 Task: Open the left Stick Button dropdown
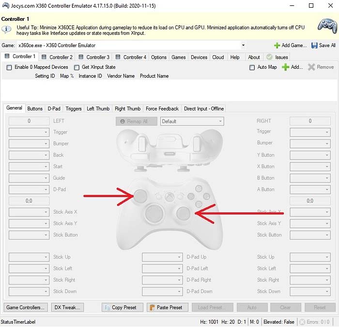29,235
